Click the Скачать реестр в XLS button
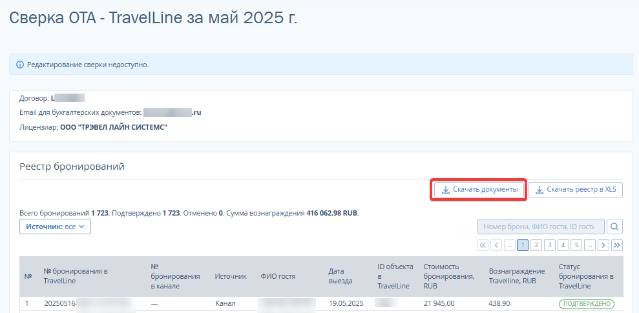The height and width of the screenshot is (313, 639). pos(576,190)
